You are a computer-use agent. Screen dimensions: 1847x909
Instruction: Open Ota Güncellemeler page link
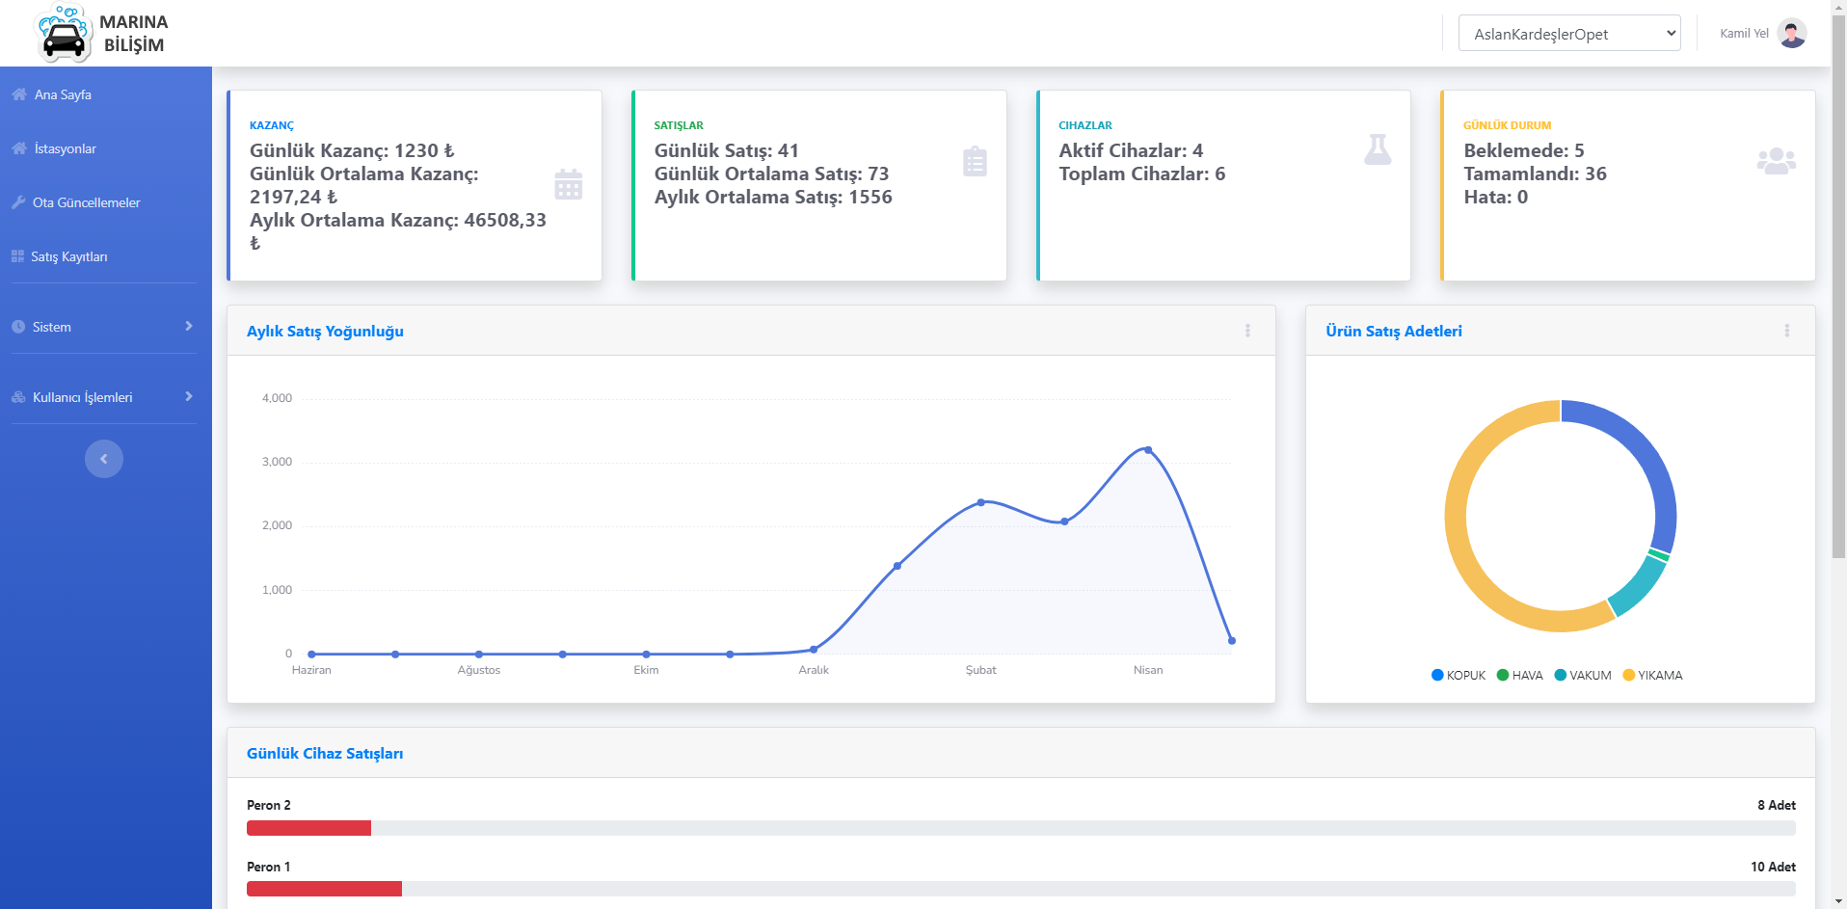click(x=86, y=202)
